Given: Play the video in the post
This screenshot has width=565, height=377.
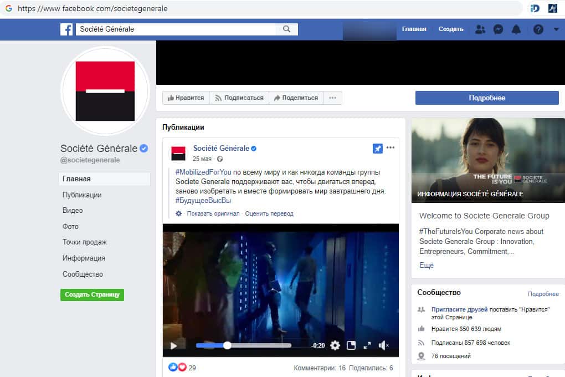Looking at the screenshot, I should pos(173,345).
